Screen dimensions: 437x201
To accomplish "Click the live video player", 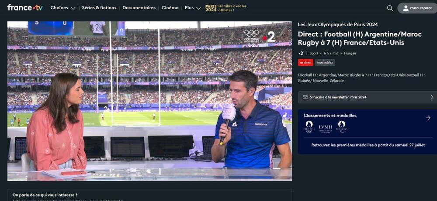I will (149, 101).
